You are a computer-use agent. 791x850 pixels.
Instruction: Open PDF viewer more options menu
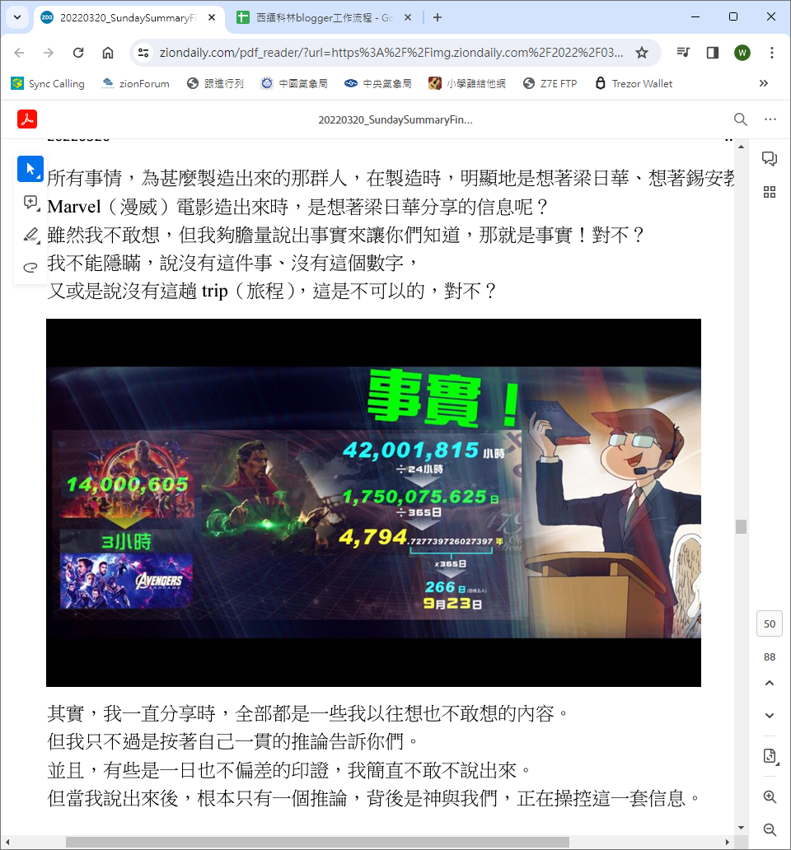click(x=770, y=119)
